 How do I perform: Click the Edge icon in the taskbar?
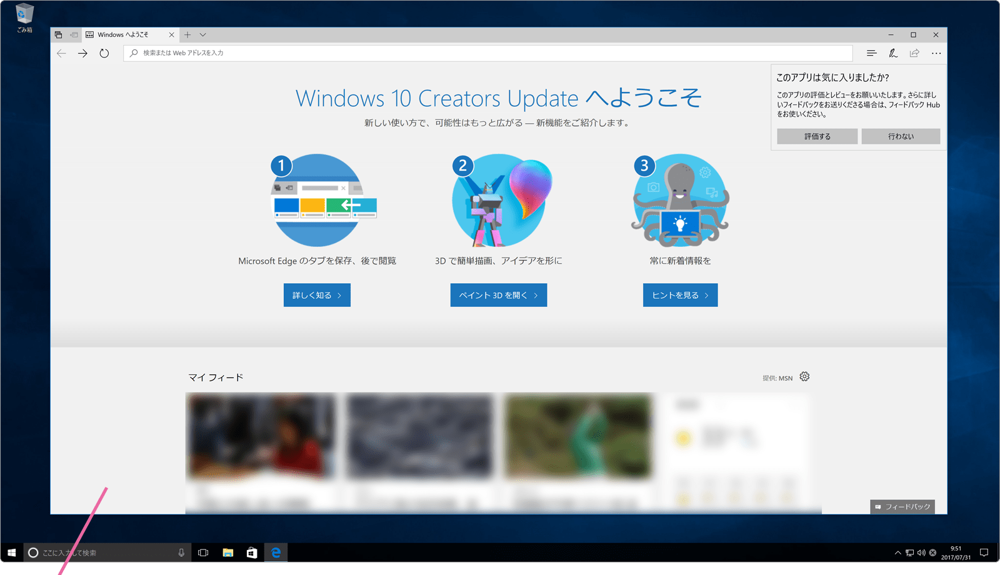click(x=276, y=552)
